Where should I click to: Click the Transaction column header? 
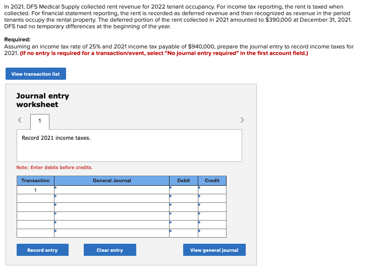35,181
